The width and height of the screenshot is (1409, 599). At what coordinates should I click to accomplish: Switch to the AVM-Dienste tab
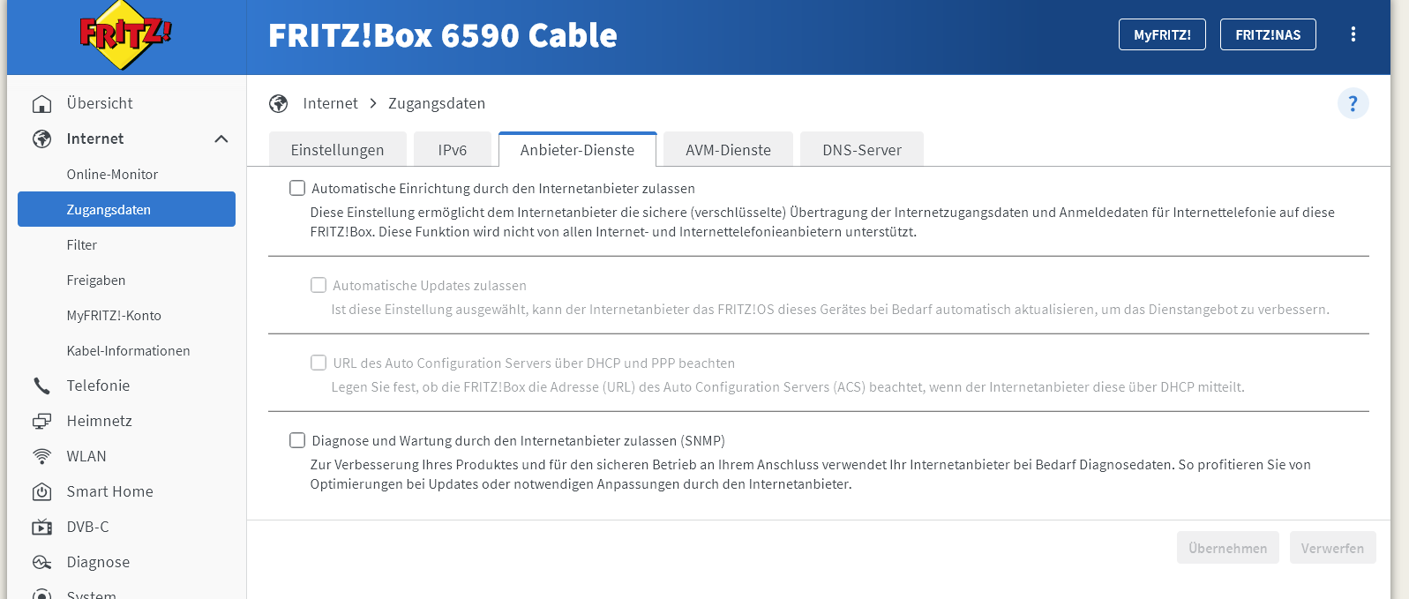coord(728,150)
